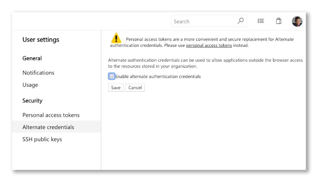Open the Security settings section
Viewport: 318px width, 182px height.
coord(32,101)
